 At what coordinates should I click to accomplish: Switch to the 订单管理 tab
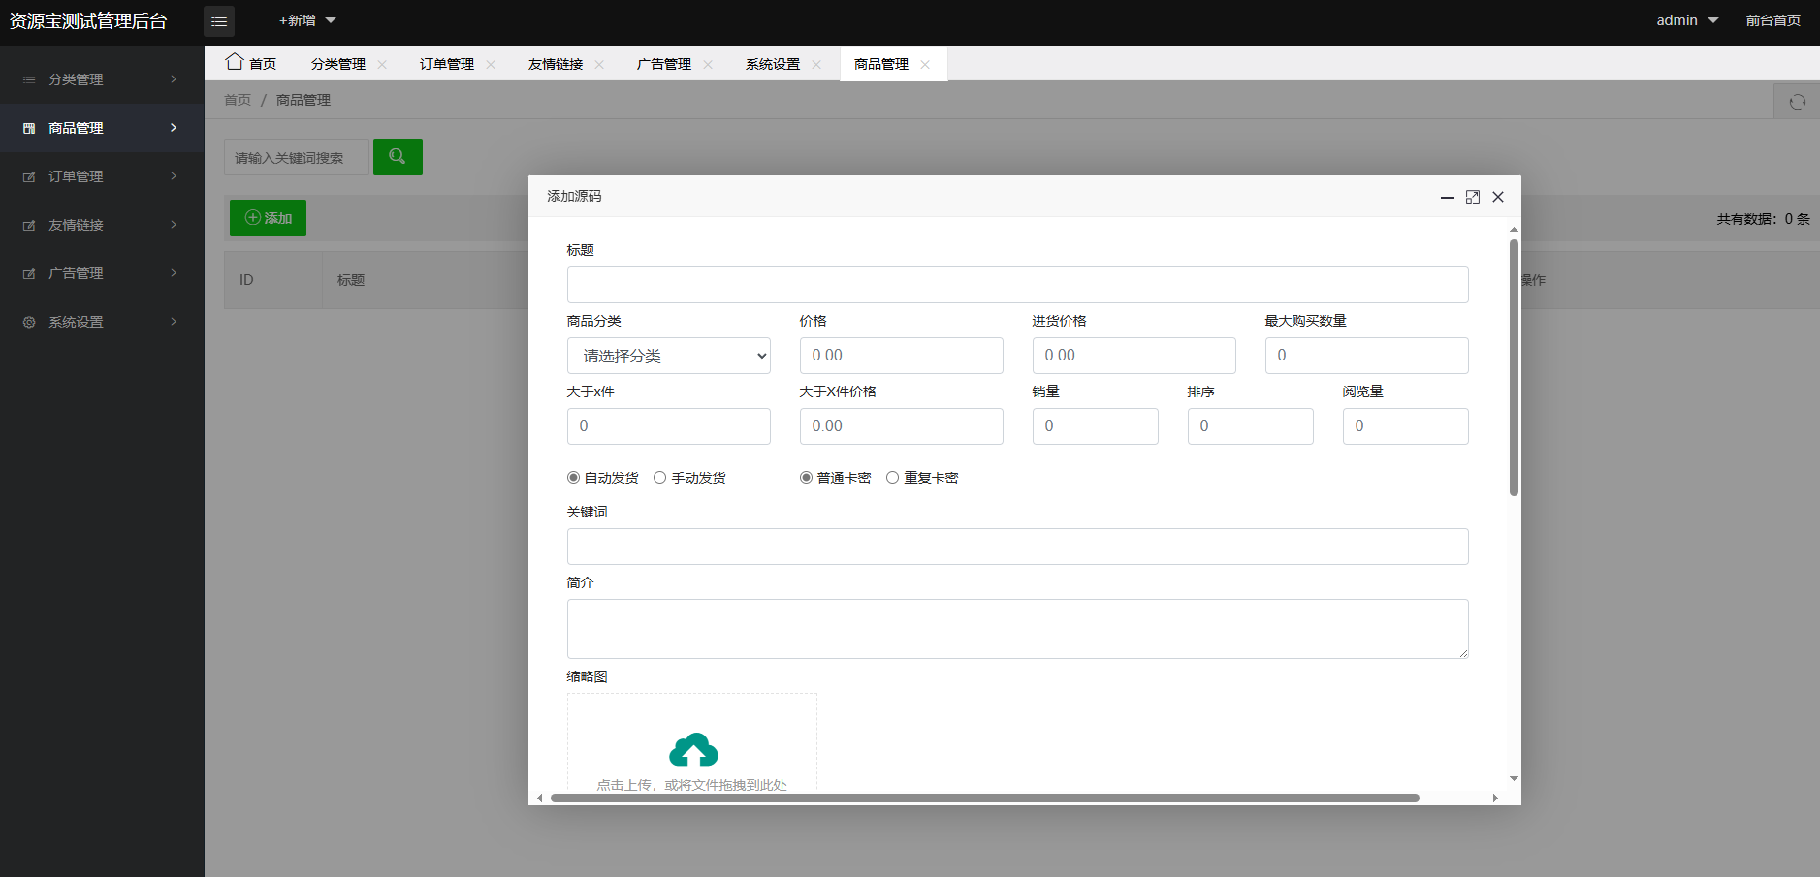point(447,64)
